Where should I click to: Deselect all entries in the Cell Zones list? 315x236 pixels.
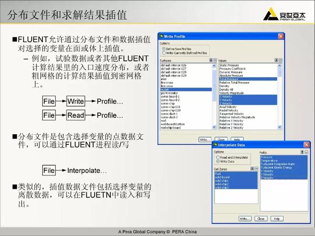click(256, 169)
